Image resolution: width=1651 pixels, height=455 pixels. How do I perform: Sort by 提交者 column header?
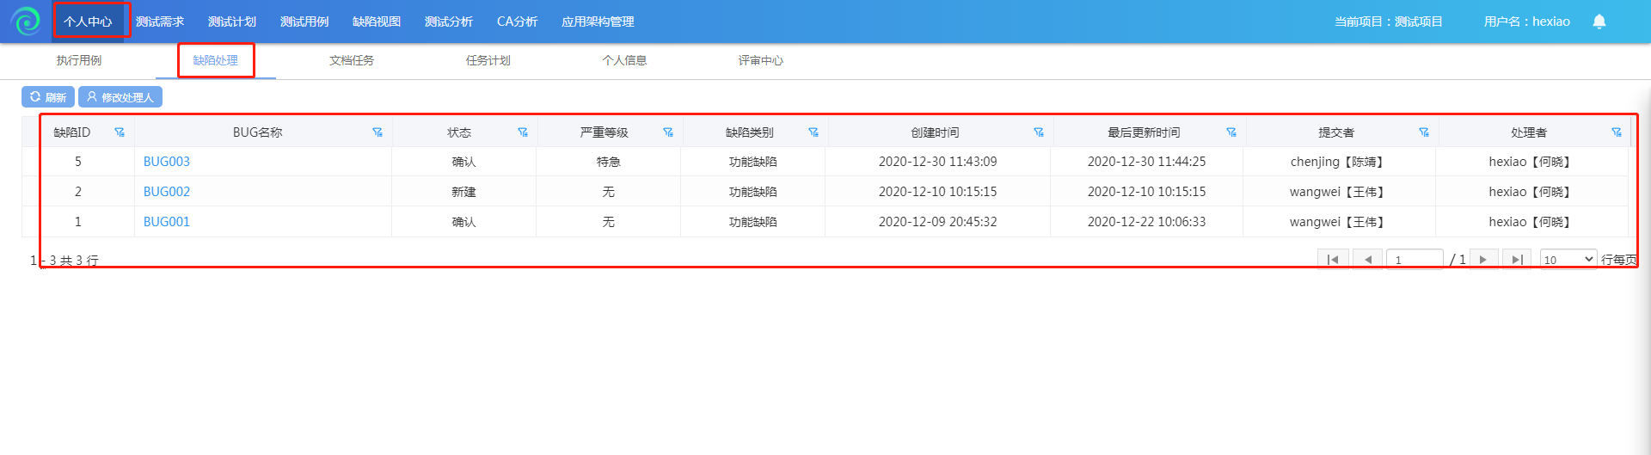[1336, 132]
